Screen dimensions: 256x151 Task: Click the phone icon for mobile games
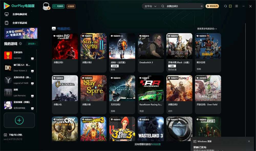click(x=7, y=23)
